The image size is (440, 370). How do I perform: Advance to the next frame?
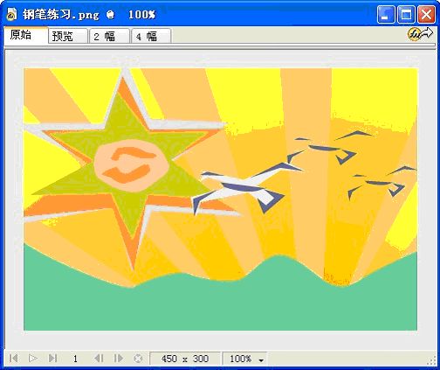(x=118, y=359)
